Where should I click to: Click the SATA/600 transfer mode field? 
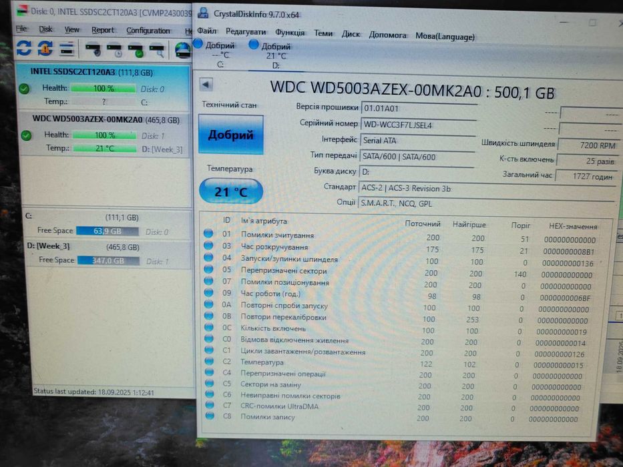tap(417, 157)
